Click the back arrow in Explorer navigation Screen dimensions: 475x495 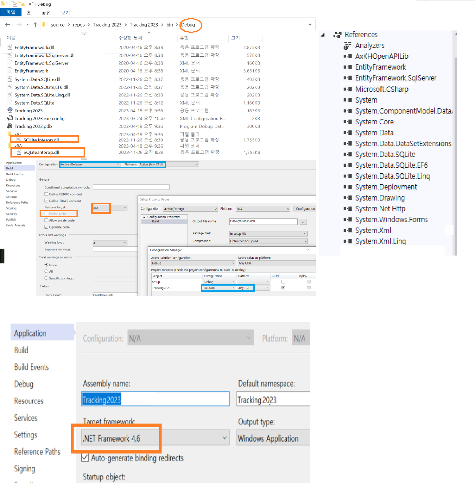(8, 25)
